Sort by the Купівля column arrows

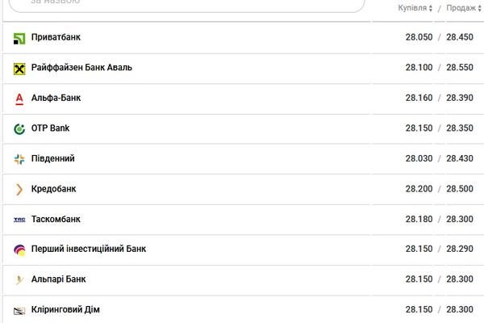(430, 8)
